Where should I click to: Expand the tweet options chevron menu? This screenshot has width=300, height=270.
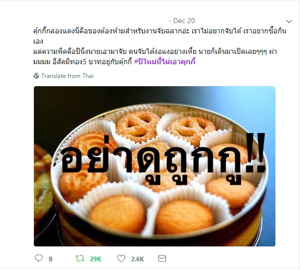click(289, 21)
